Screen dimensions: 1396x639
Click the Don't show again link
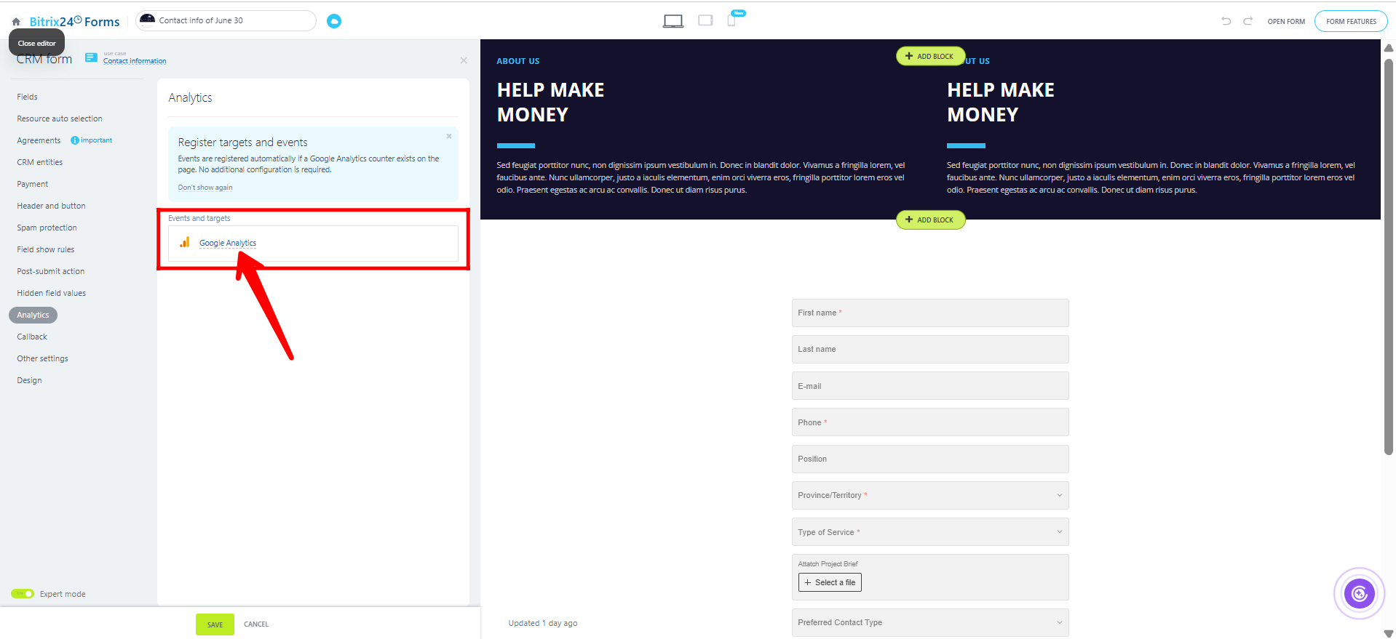(205, 188)
